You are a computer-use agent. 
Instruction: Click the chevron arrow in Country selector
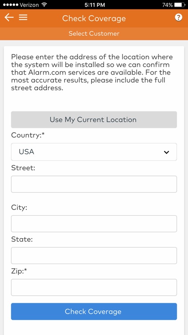click(166, 152)
